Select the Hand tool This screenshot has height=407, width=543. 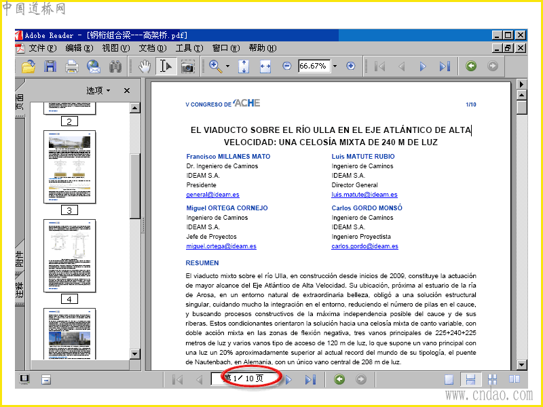145,66
